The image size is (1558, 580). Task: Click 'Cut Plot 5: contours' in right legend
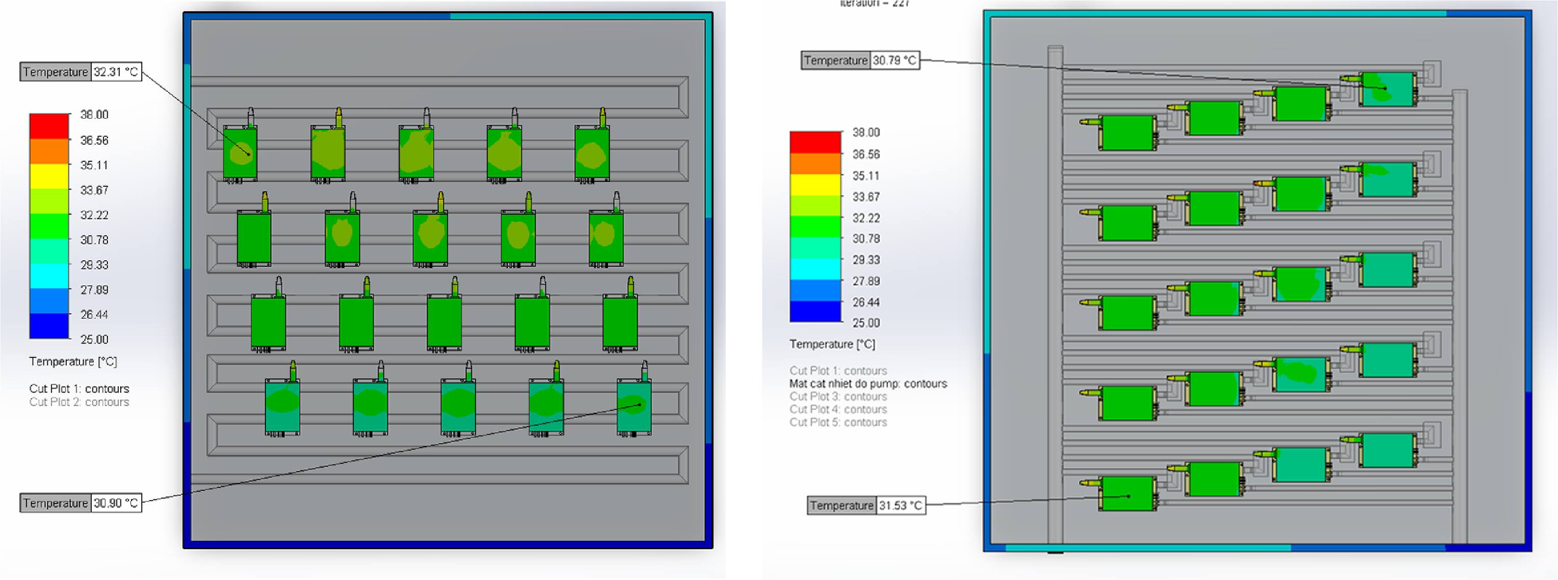(838, 422)
